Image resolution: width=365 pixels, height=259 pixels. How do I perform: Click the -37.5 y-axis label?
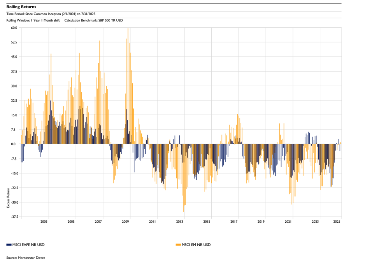[13, 217]
